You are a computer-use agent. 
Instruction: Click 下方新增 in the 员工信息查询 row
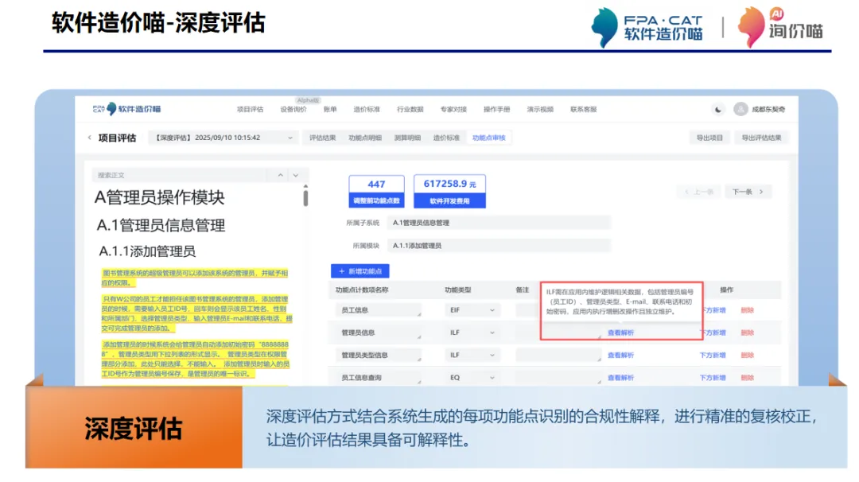point(713,378)
